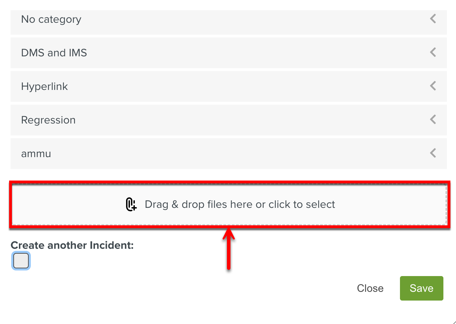Image resolution: width=456 pixels, height=324 pixels.
Task: Click the Close button
Action: click(x=370, y=288)
